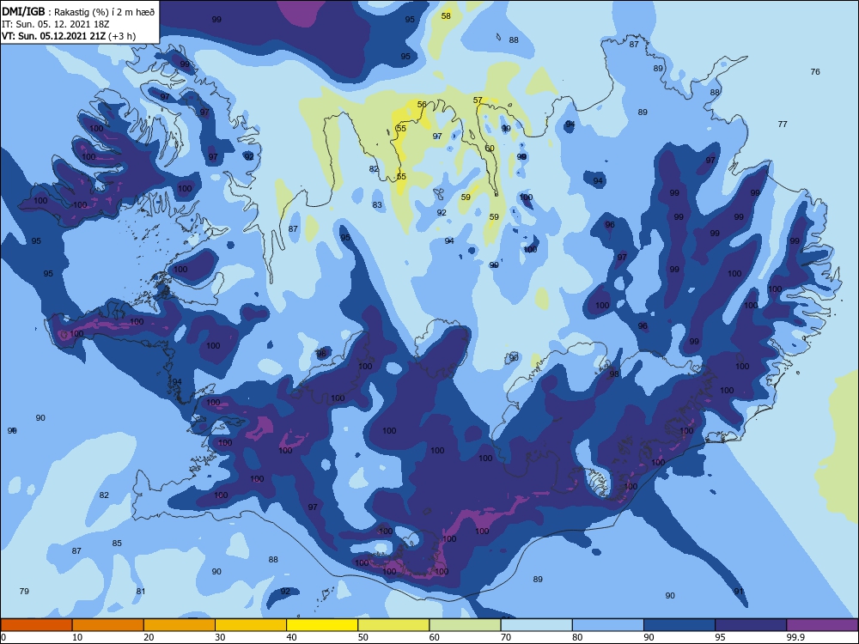
Task: Click the legend tick label 50
Action: tap(363, 637)
